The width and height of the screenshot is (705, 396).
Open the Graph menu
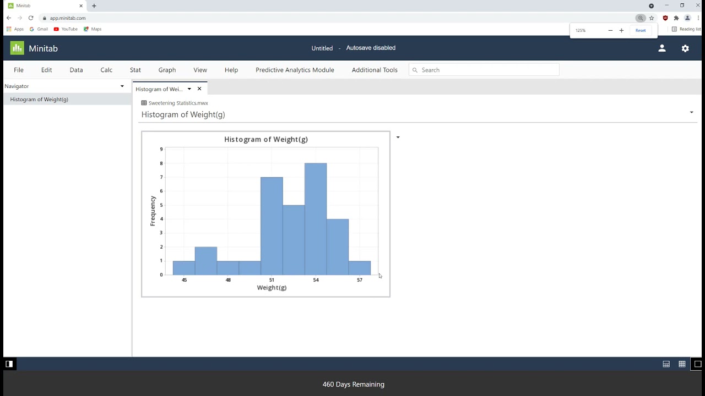coord(167,70)
